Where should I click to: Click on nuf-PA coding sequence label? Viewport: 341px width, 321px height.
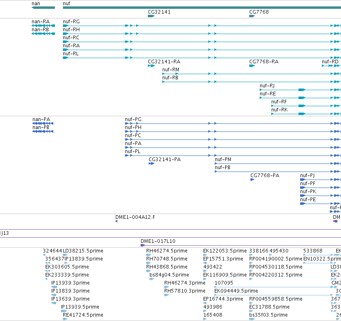(133, 143)
